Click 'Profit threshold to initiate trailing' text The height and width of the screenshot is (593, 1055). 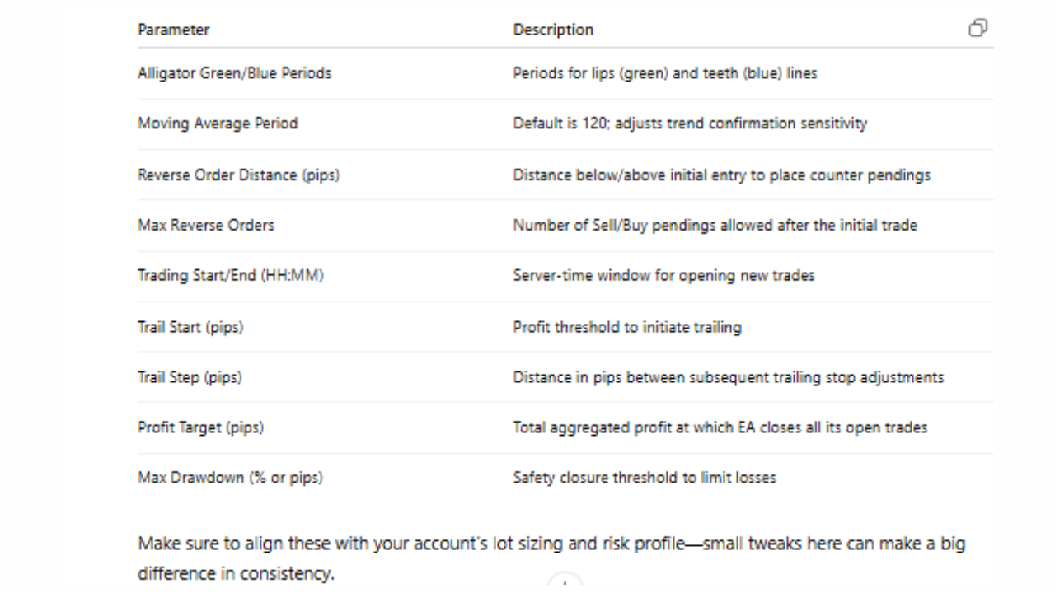point(627,327)
